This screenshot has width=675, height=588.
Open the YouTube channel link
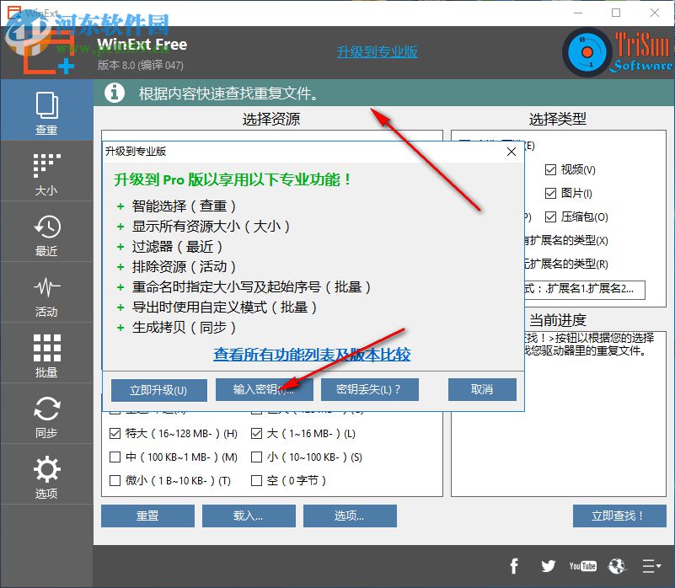pyautogui.click(x=581, y=566)
